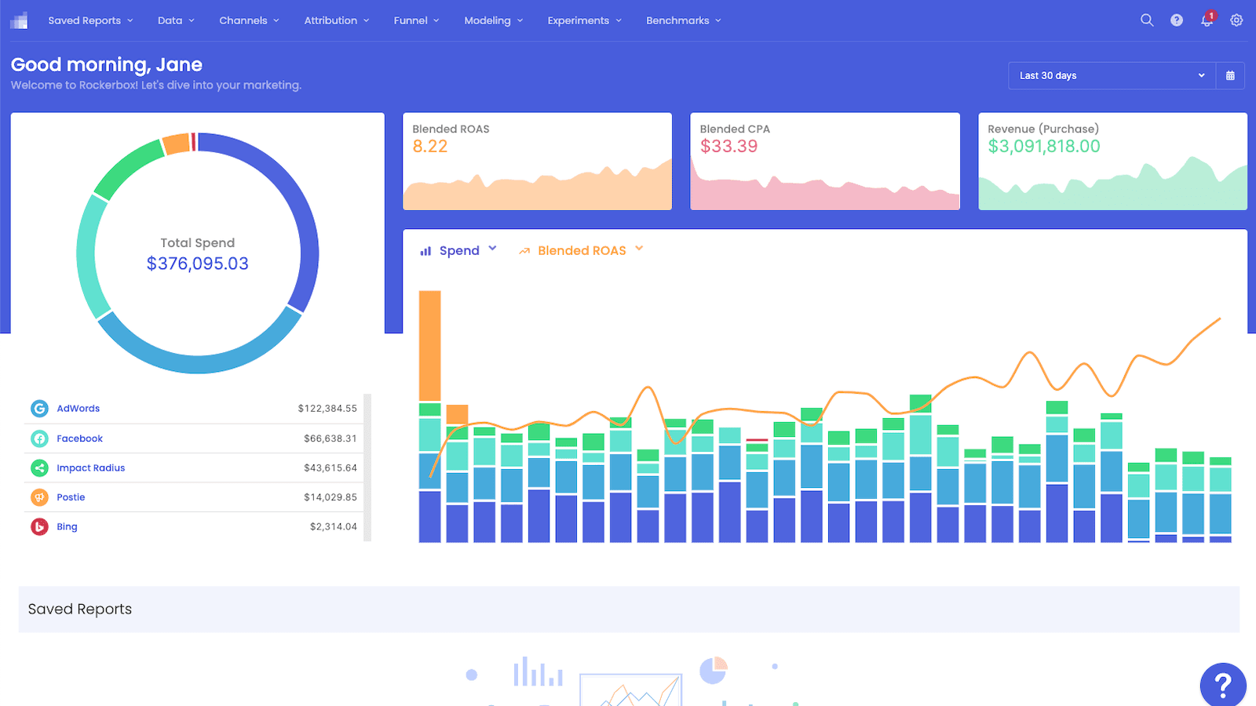Open search using the magnifying glass icon
This screenshot has height=706, width=1256.
(x=1146, y=20)
